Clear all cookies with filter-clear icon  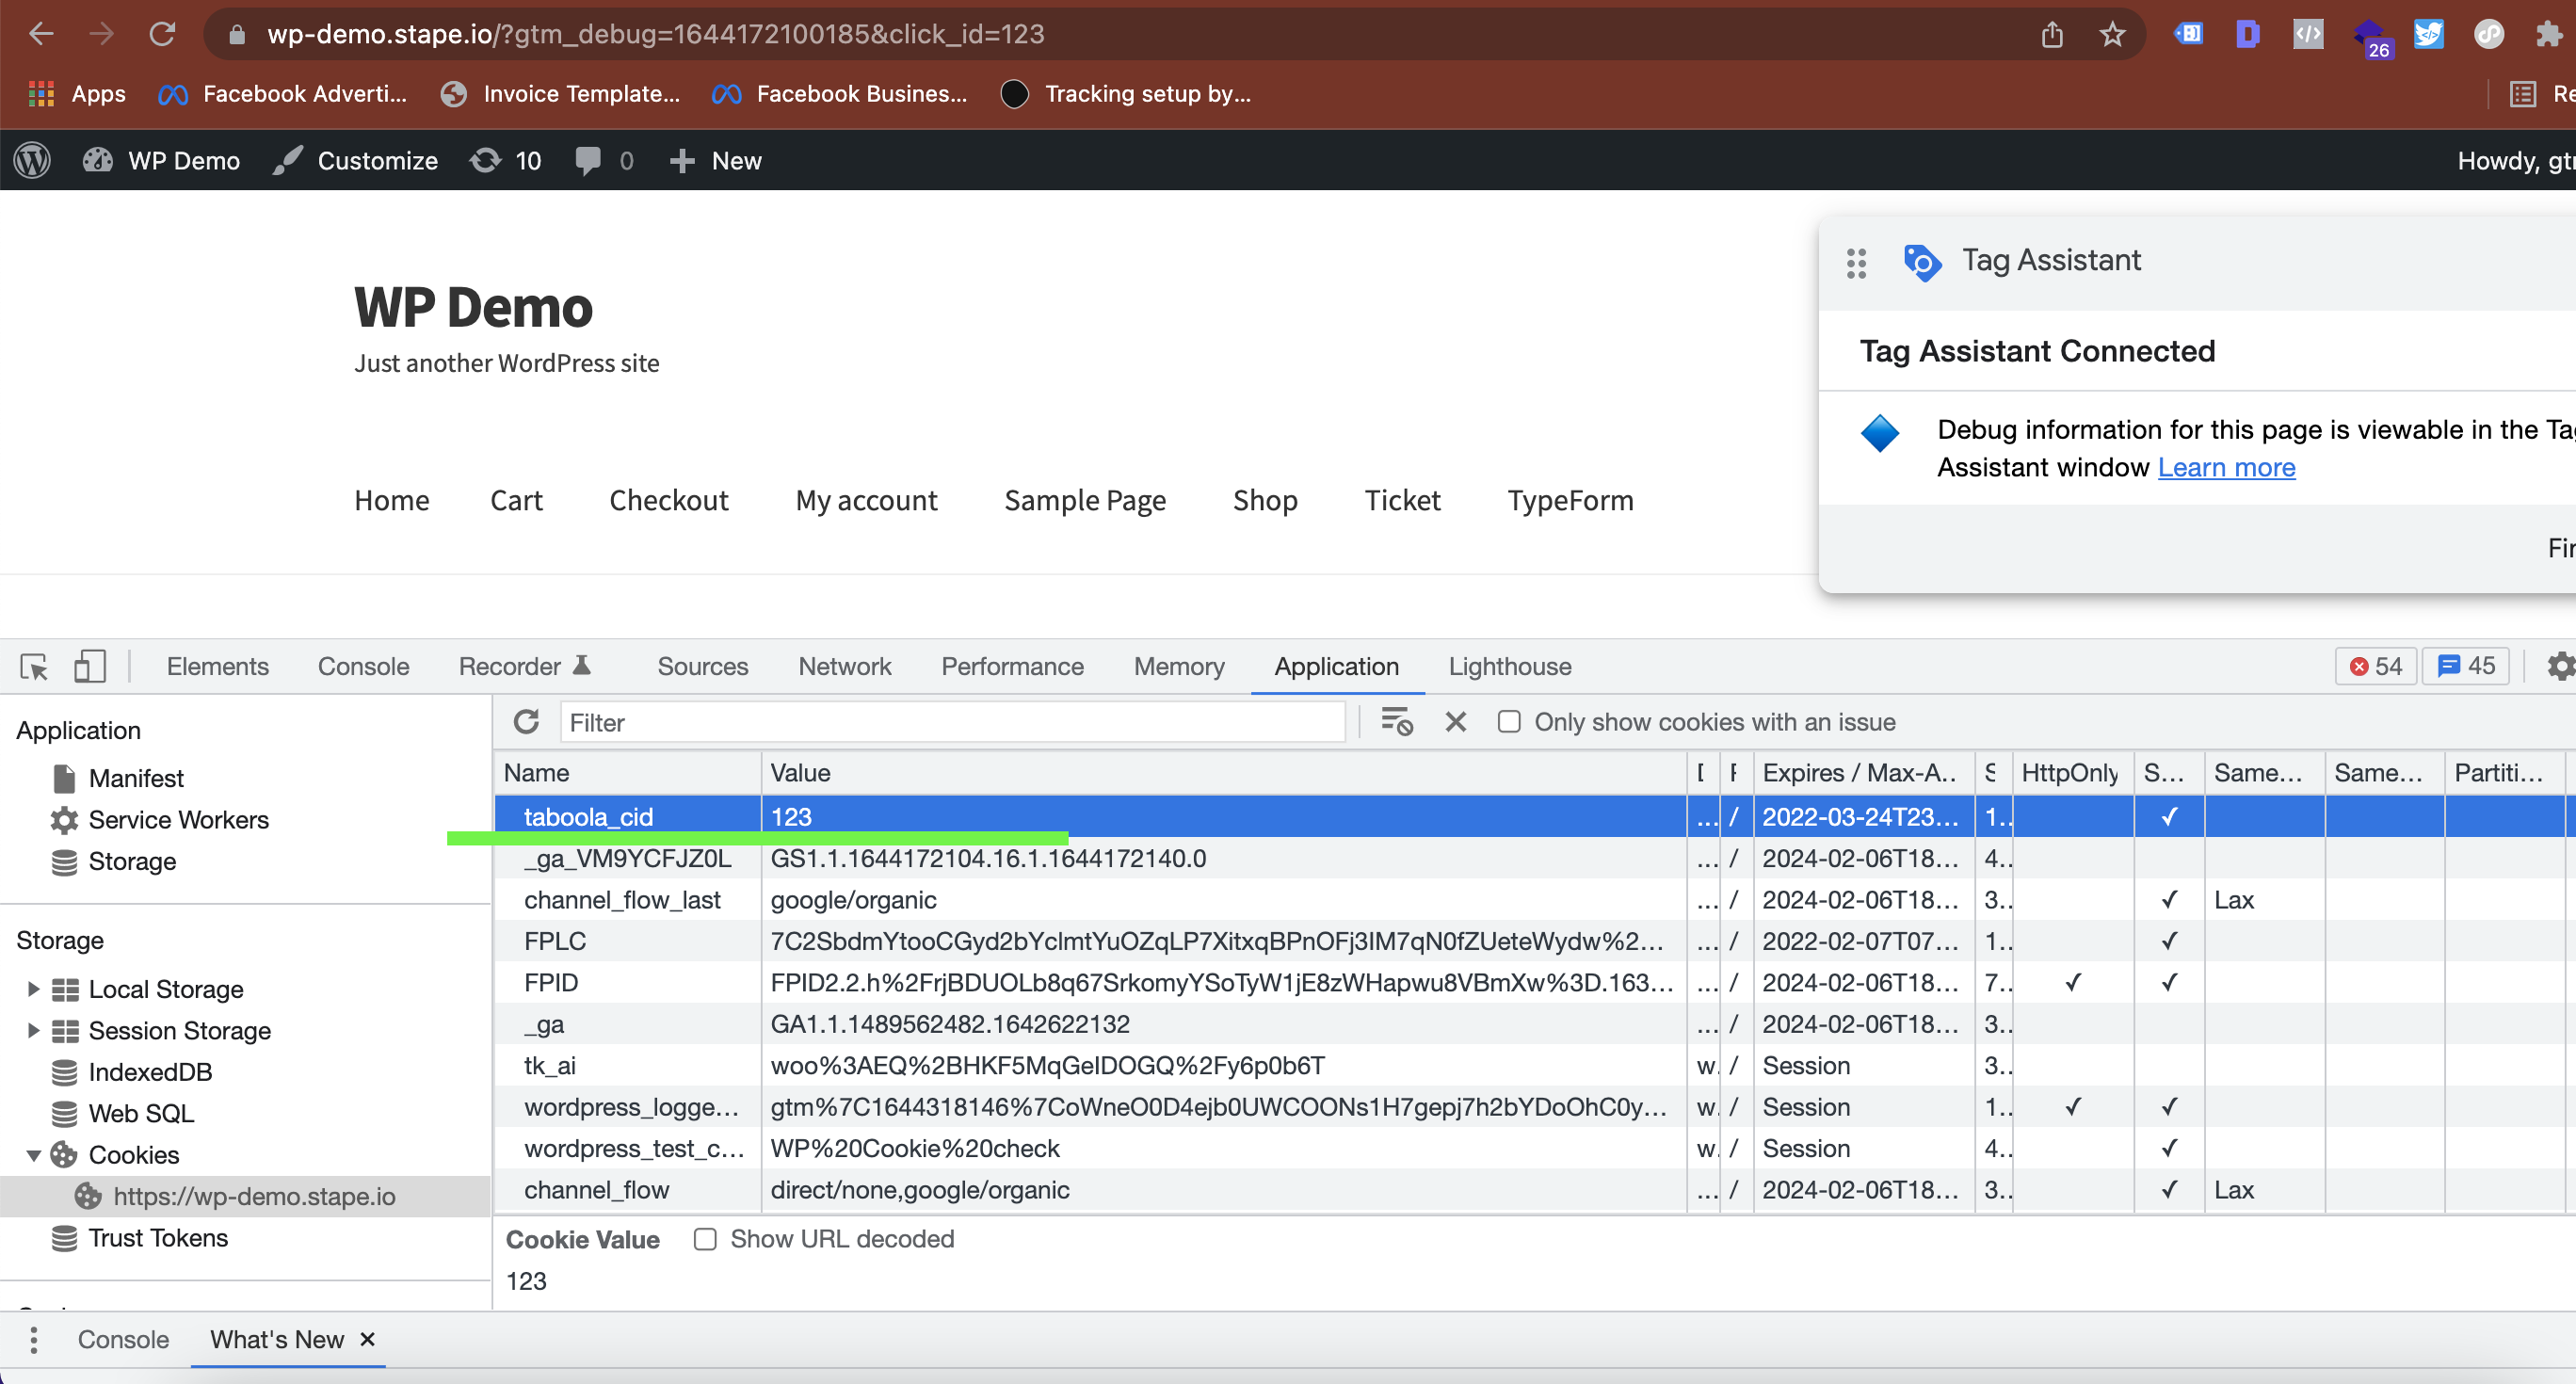(x=1396, y=721)
